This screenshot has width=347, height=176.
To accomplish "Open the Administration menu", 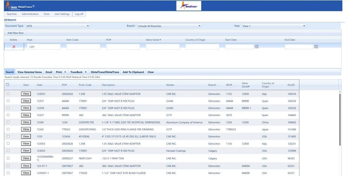I will click(30, 14).
